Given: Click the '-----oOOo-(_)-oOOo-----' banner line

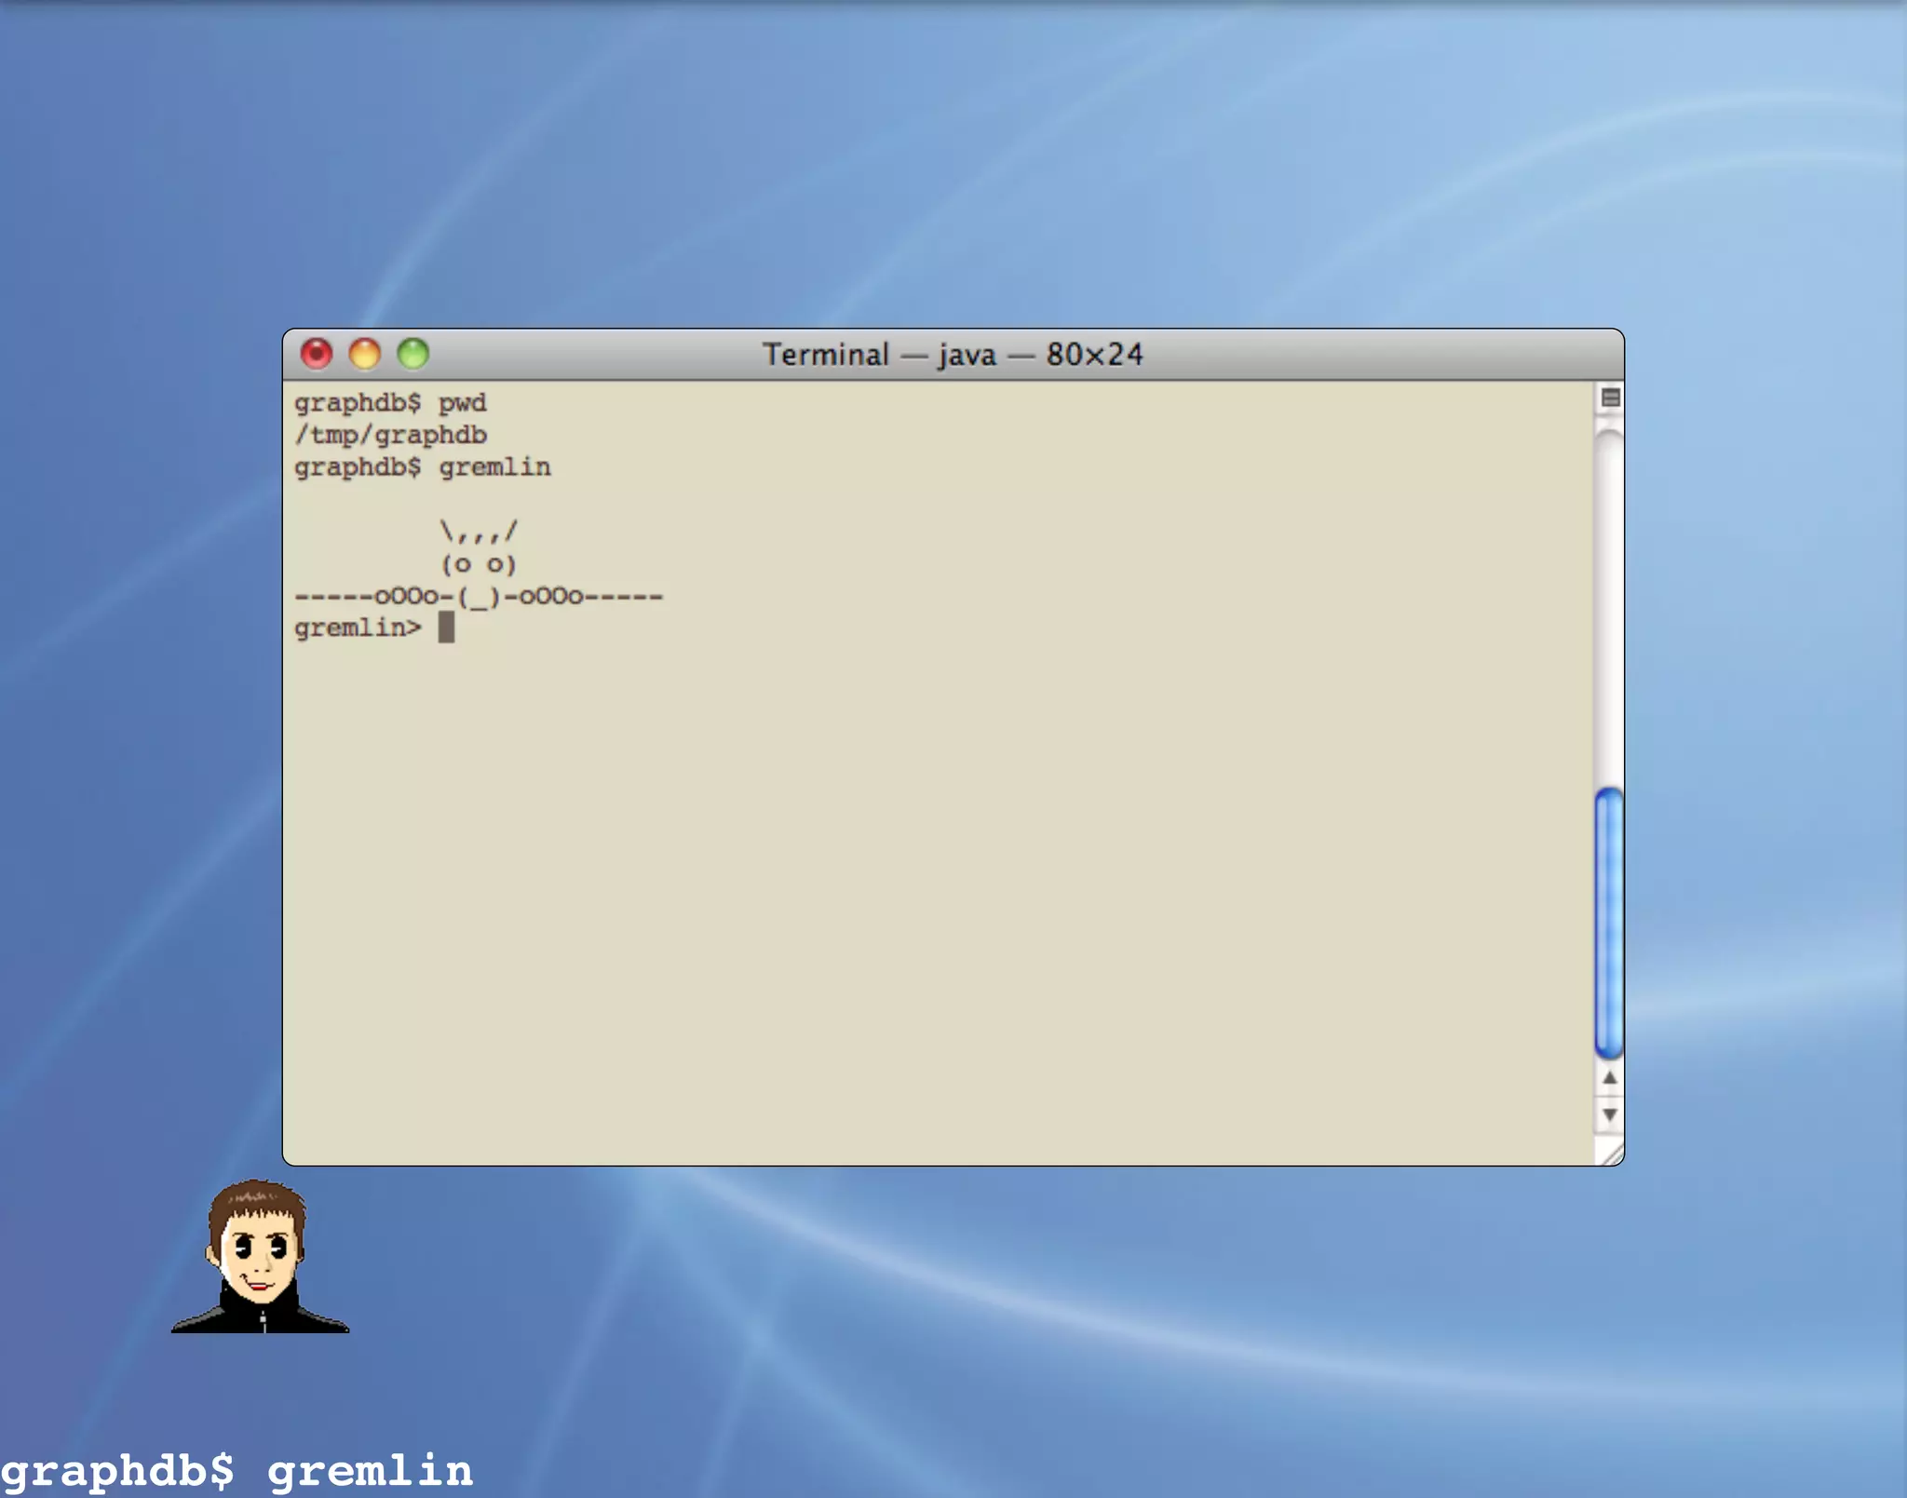Looking at the screenshot, I should 479,597.
